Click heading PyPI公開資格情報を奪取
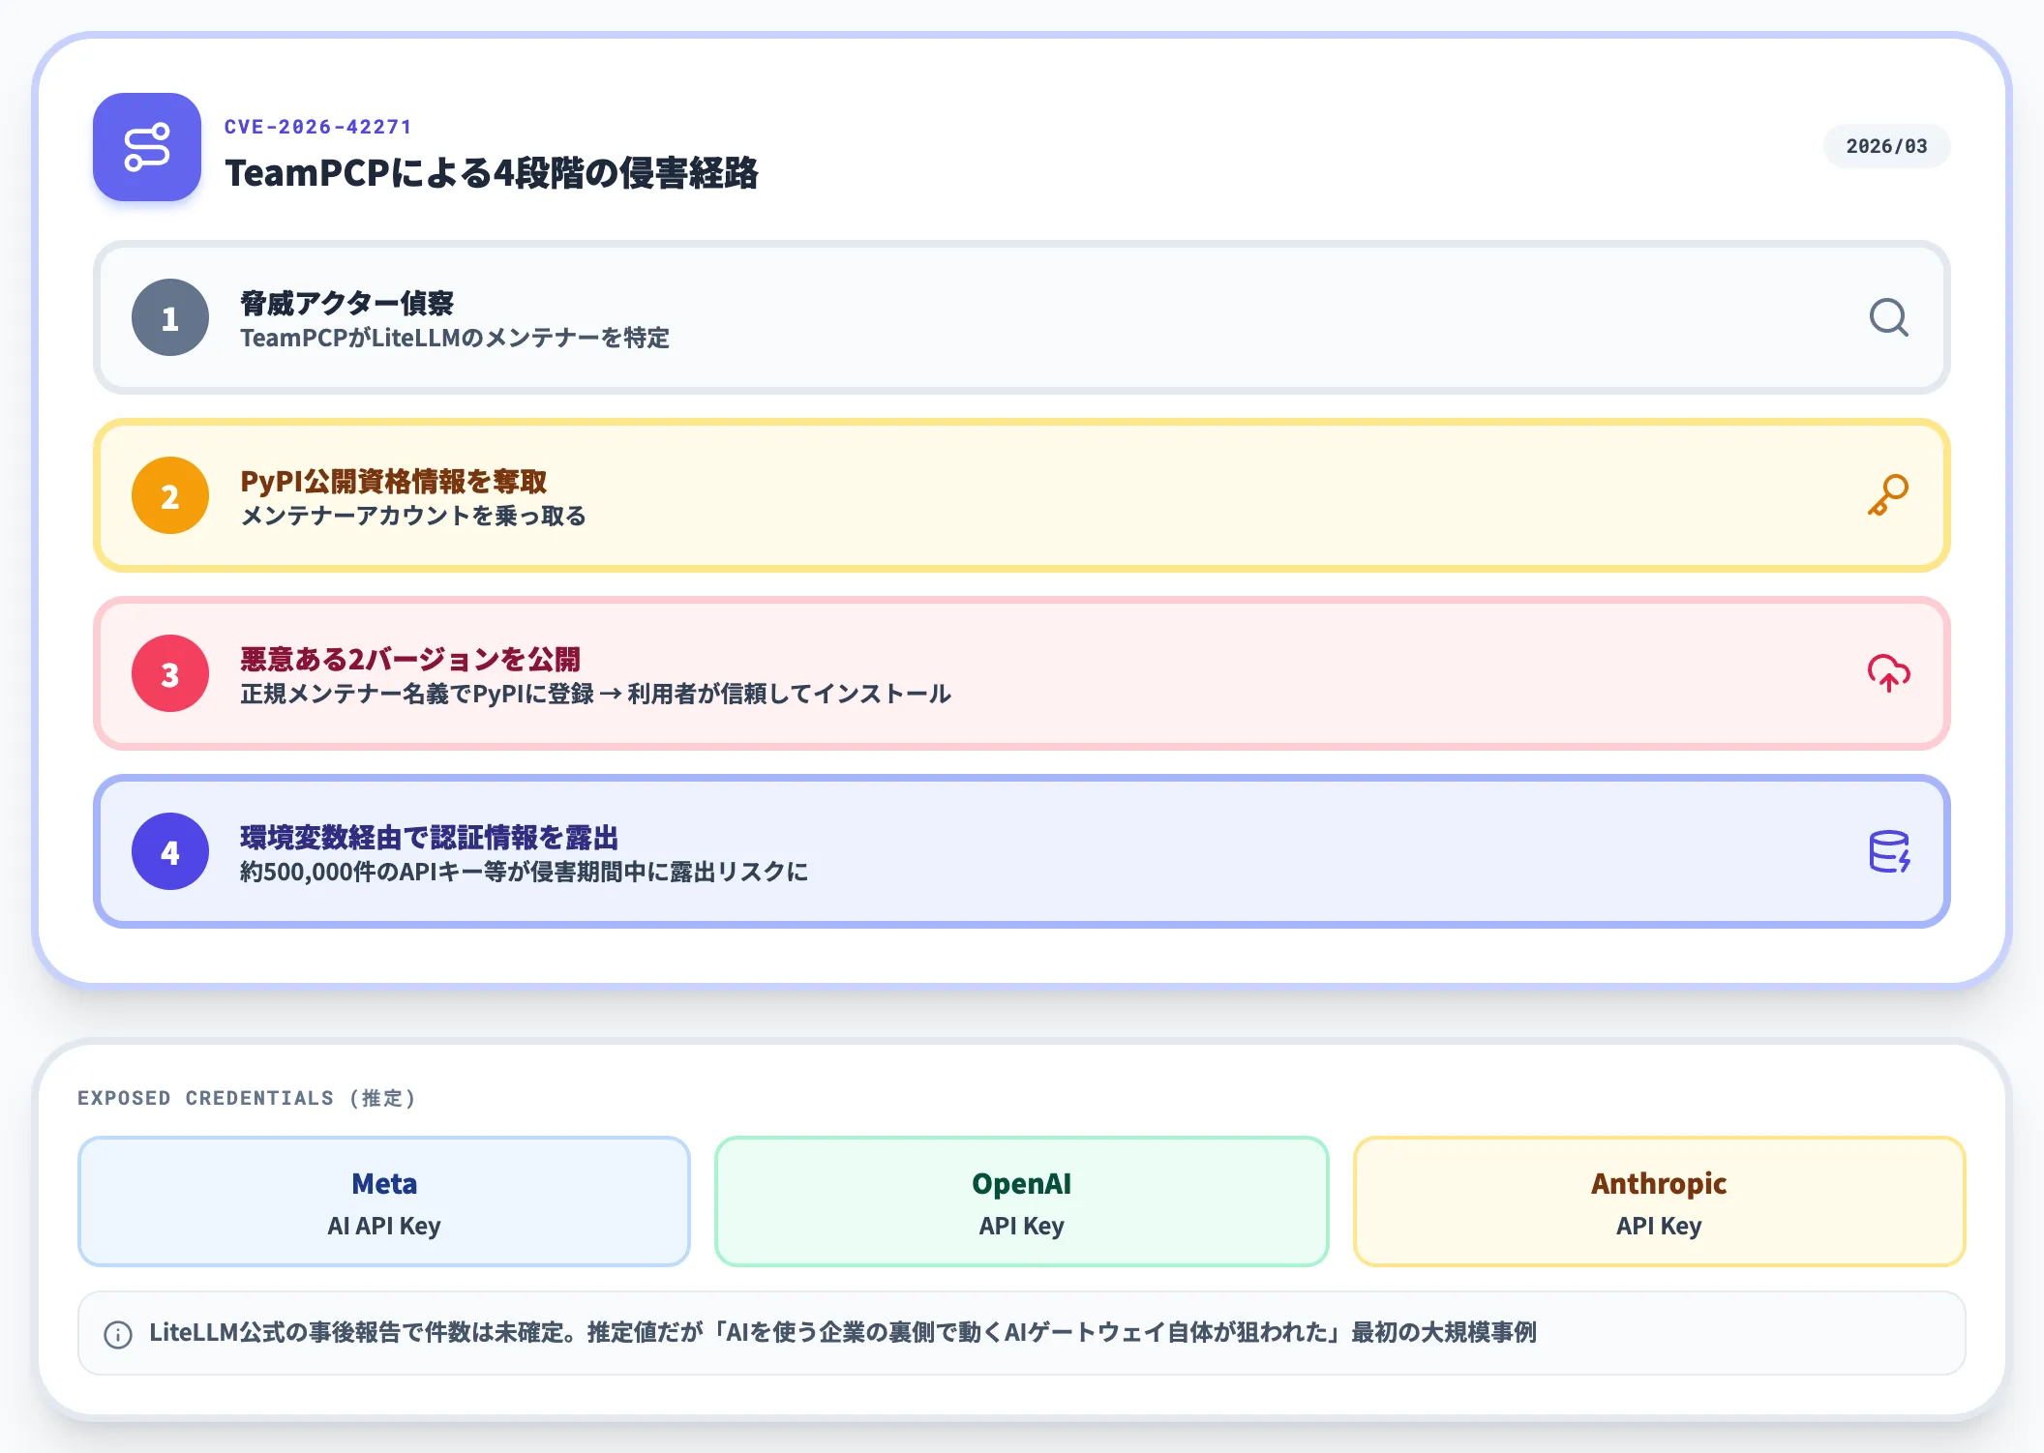 tap(393, 481)
